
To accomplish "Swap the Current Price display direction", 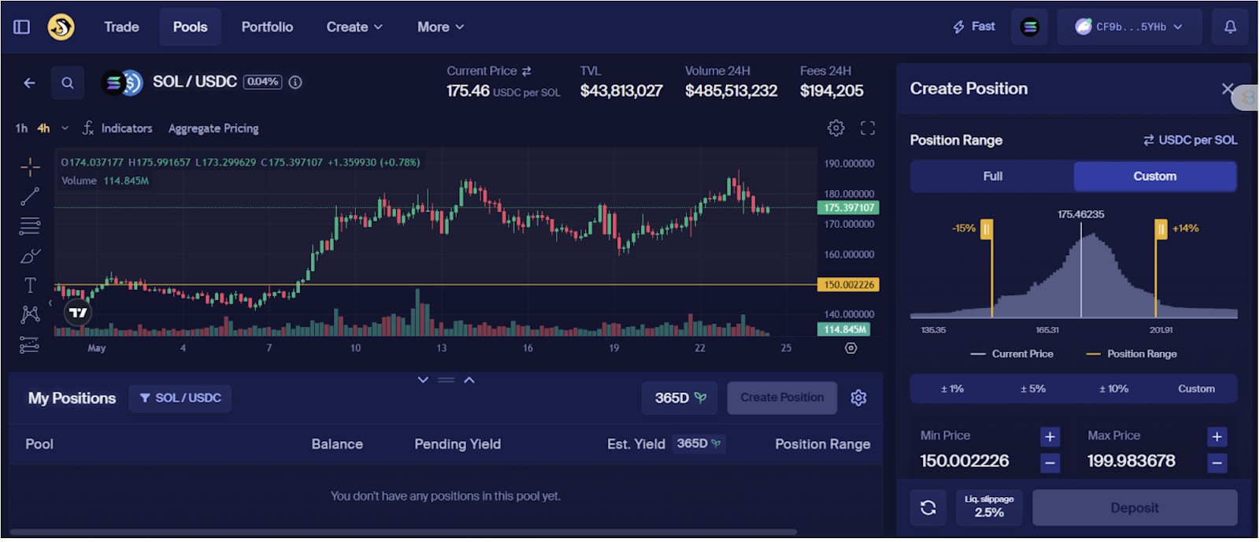I will point(526,71).
